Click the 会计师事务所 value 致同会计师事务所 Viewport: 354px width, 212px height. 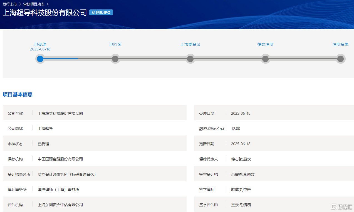click(x=67, y=174)
